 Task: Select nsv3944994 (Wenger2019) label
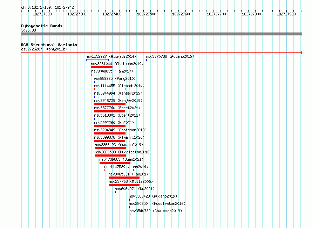118,93
